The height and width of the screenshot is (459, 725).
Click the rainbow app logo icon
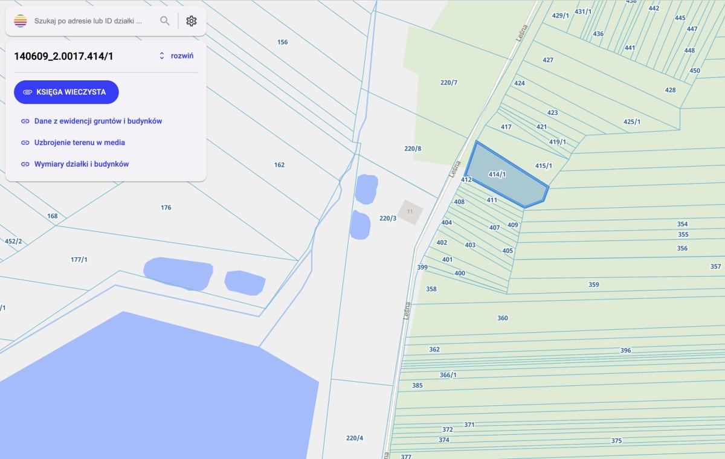(21, 21)
